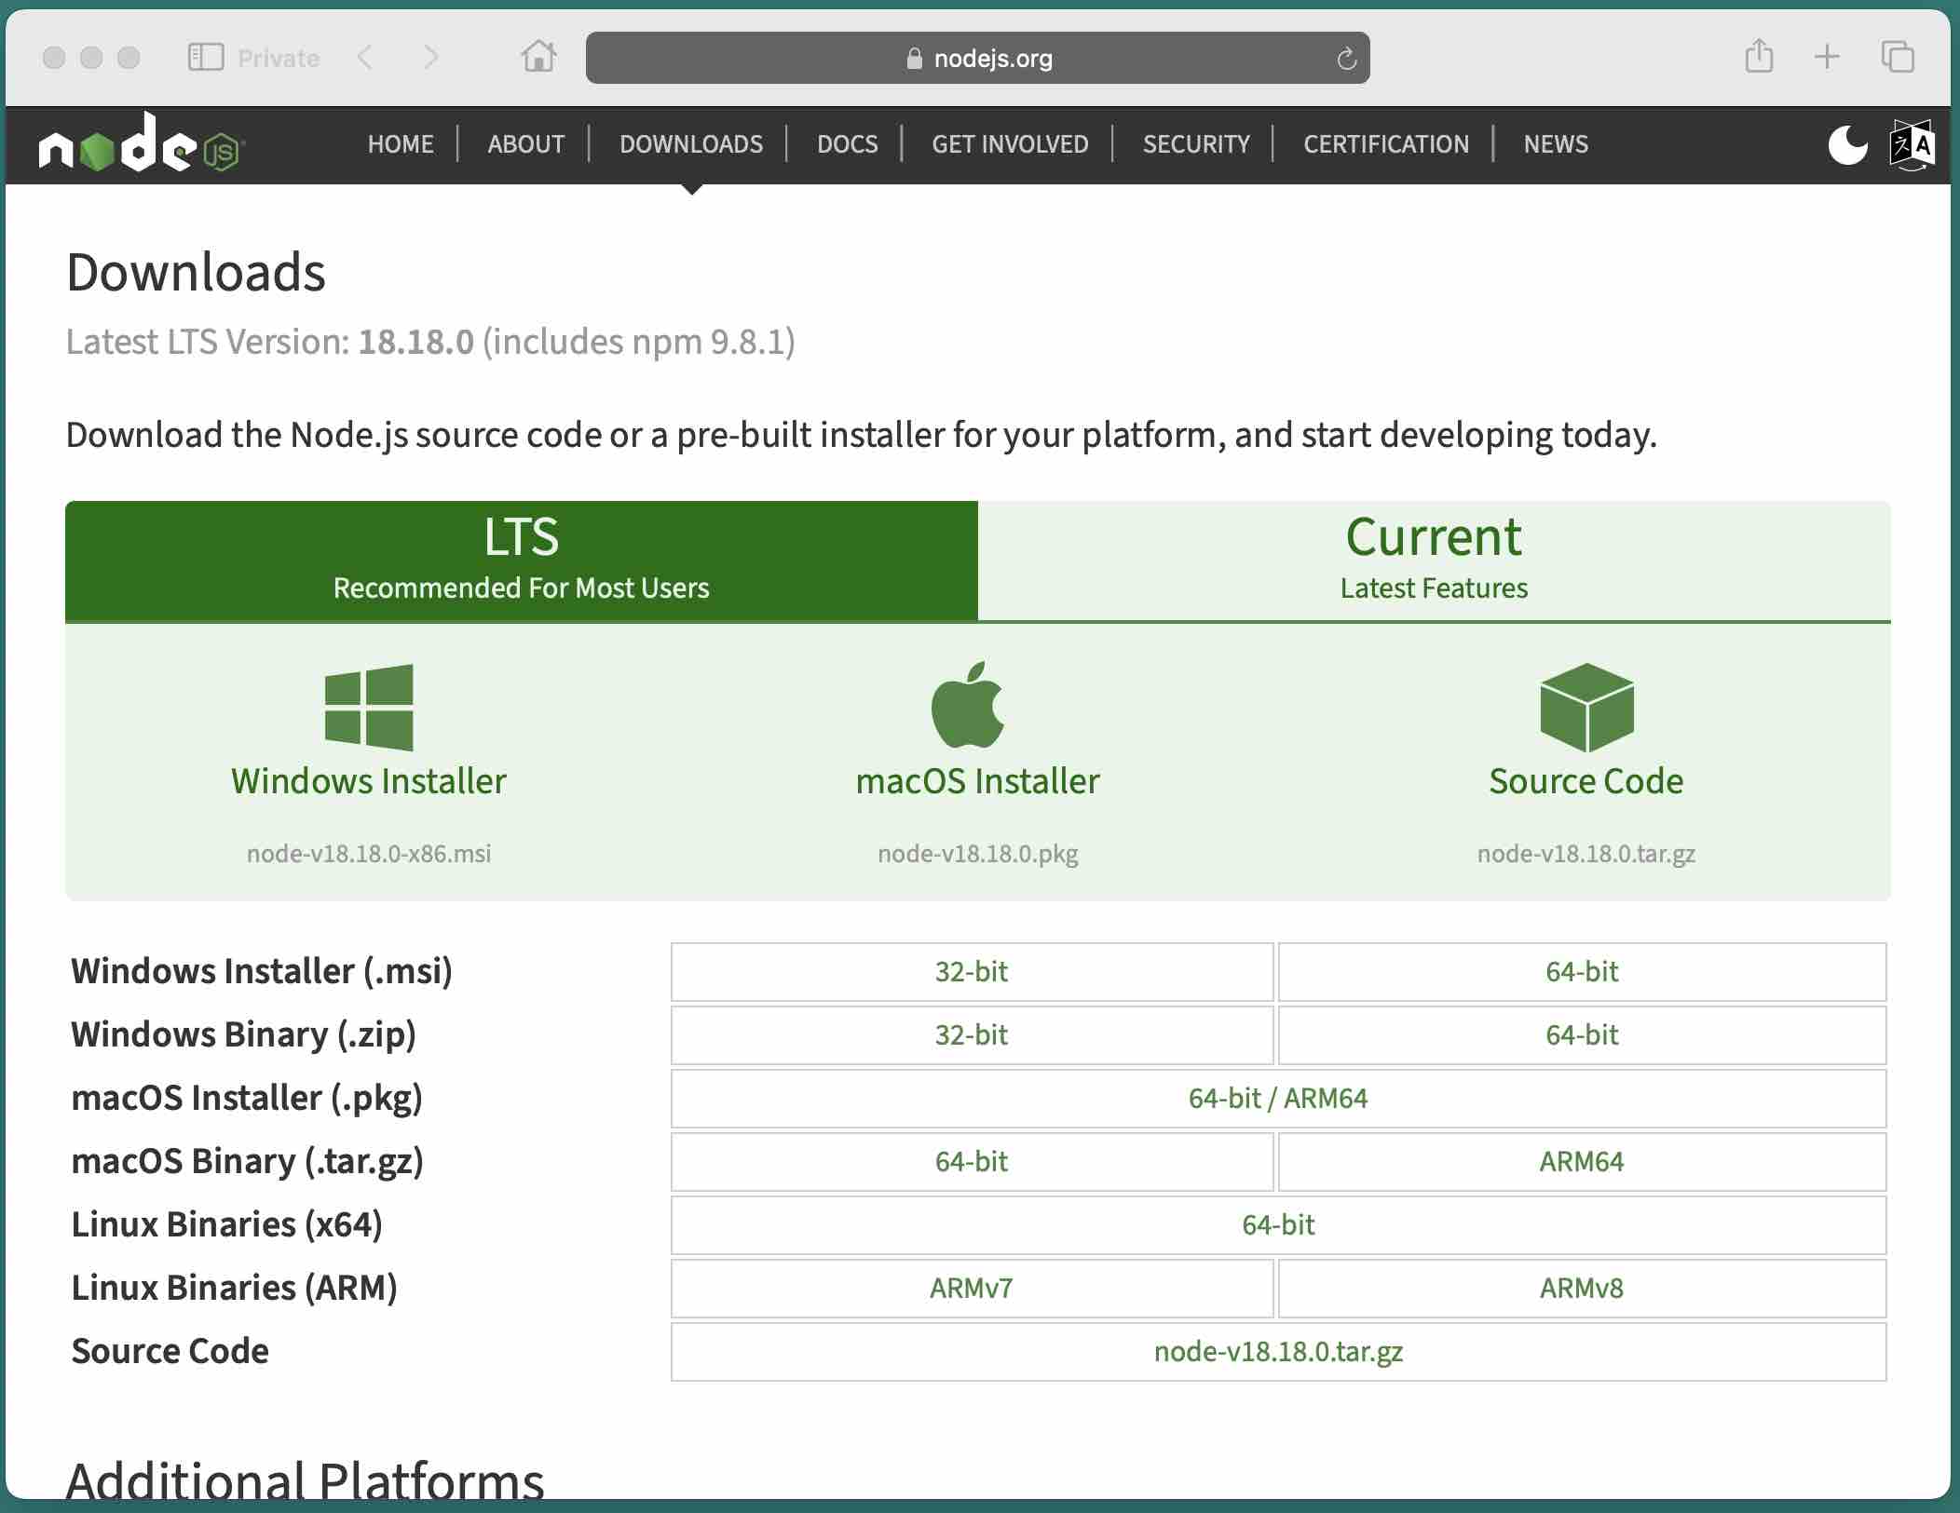Open a new tab with plus icon
The image size is (1960, 1513).
(1827, 57)
